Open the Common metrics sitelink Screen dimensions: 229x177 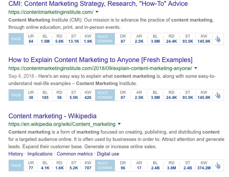(x=75, y=154)
